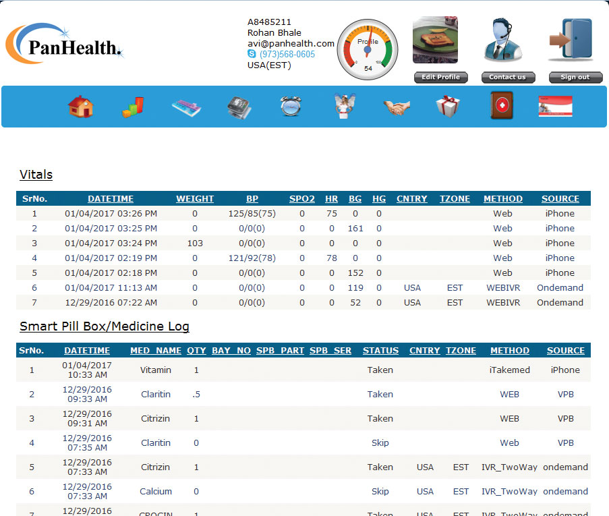Viewport: 609px width, 516px height.
Task: Click the gift box icon
Action: click(x=448, y=107)
